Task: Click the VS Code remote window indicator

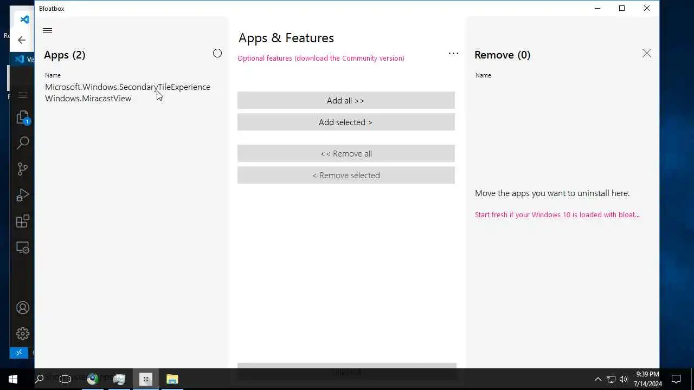Action: [x=18, y=353]
